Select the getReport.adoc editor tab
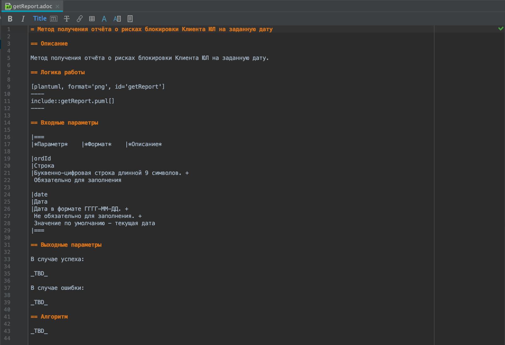505x345 pixels. 32,6
